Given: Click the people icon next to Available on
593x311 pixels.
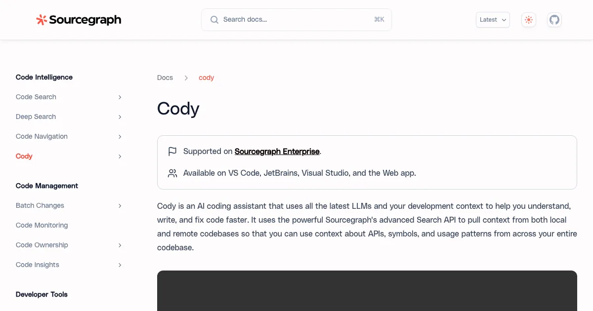Looking at the screenshot, I should point(172,173).
